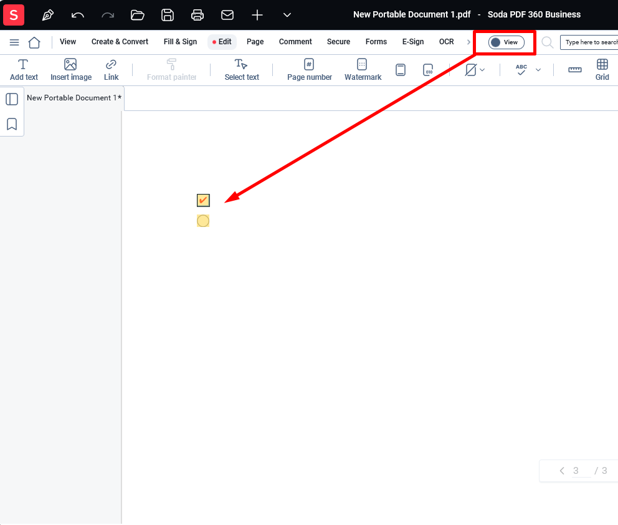Image resolution: width=618 pixels, height=525 pixels.
Task: Switch to the OCR tab
Action: pyautogui.click(x=446, y=42)
